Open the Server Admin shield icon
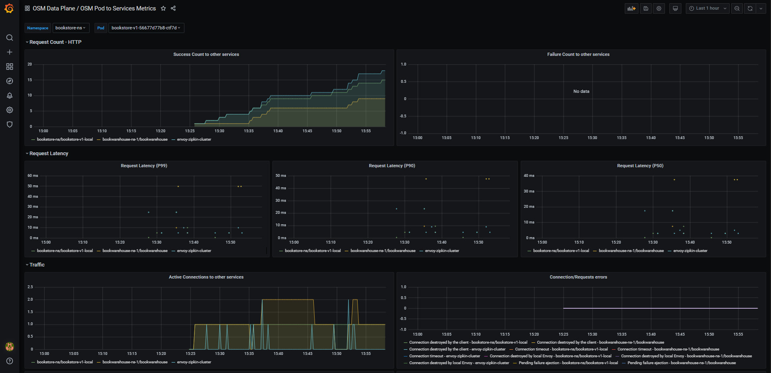 click(x=10, y=125)
